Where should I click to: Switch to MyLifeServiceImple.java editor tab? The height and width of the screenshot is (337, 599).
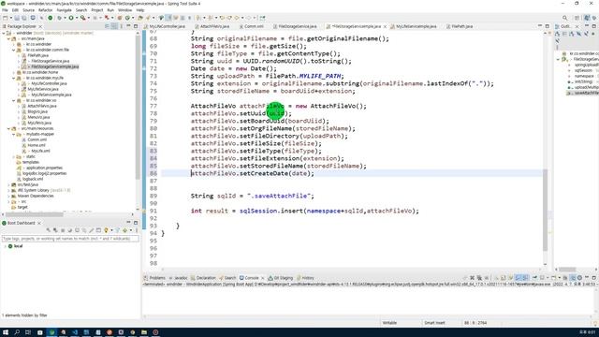414,26
